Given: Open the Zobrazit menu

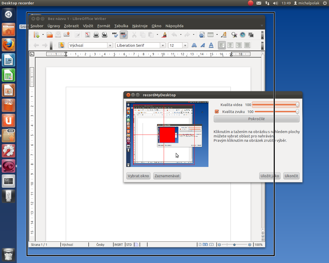Looking at the screenshot, I should tap(71, 26).
